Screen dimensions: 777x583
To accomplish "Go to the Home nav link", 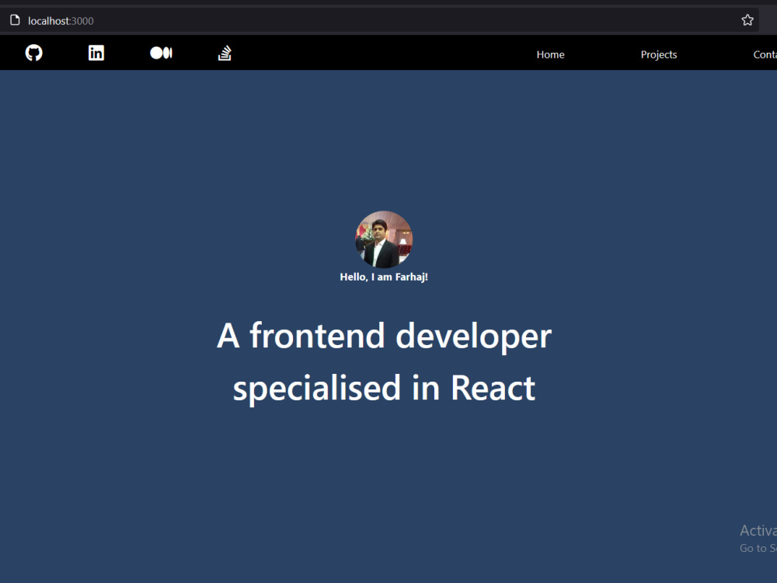I will pos(550,54).
